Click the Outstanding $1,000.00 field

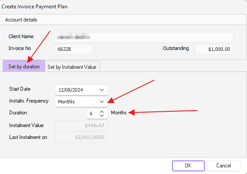pos(214,49)
